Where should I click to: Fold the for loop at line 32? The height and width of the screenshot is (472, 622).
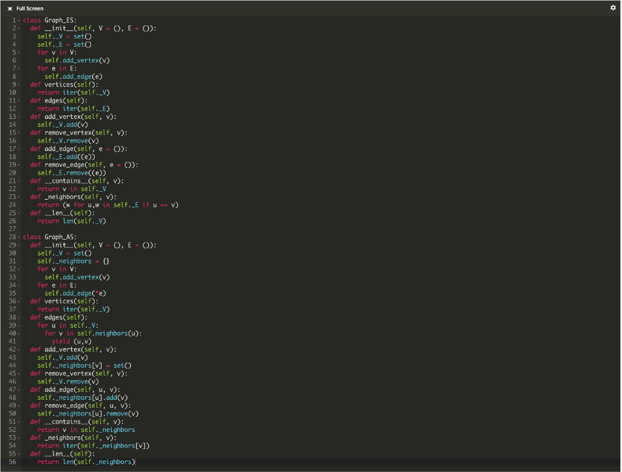(19, 269)
